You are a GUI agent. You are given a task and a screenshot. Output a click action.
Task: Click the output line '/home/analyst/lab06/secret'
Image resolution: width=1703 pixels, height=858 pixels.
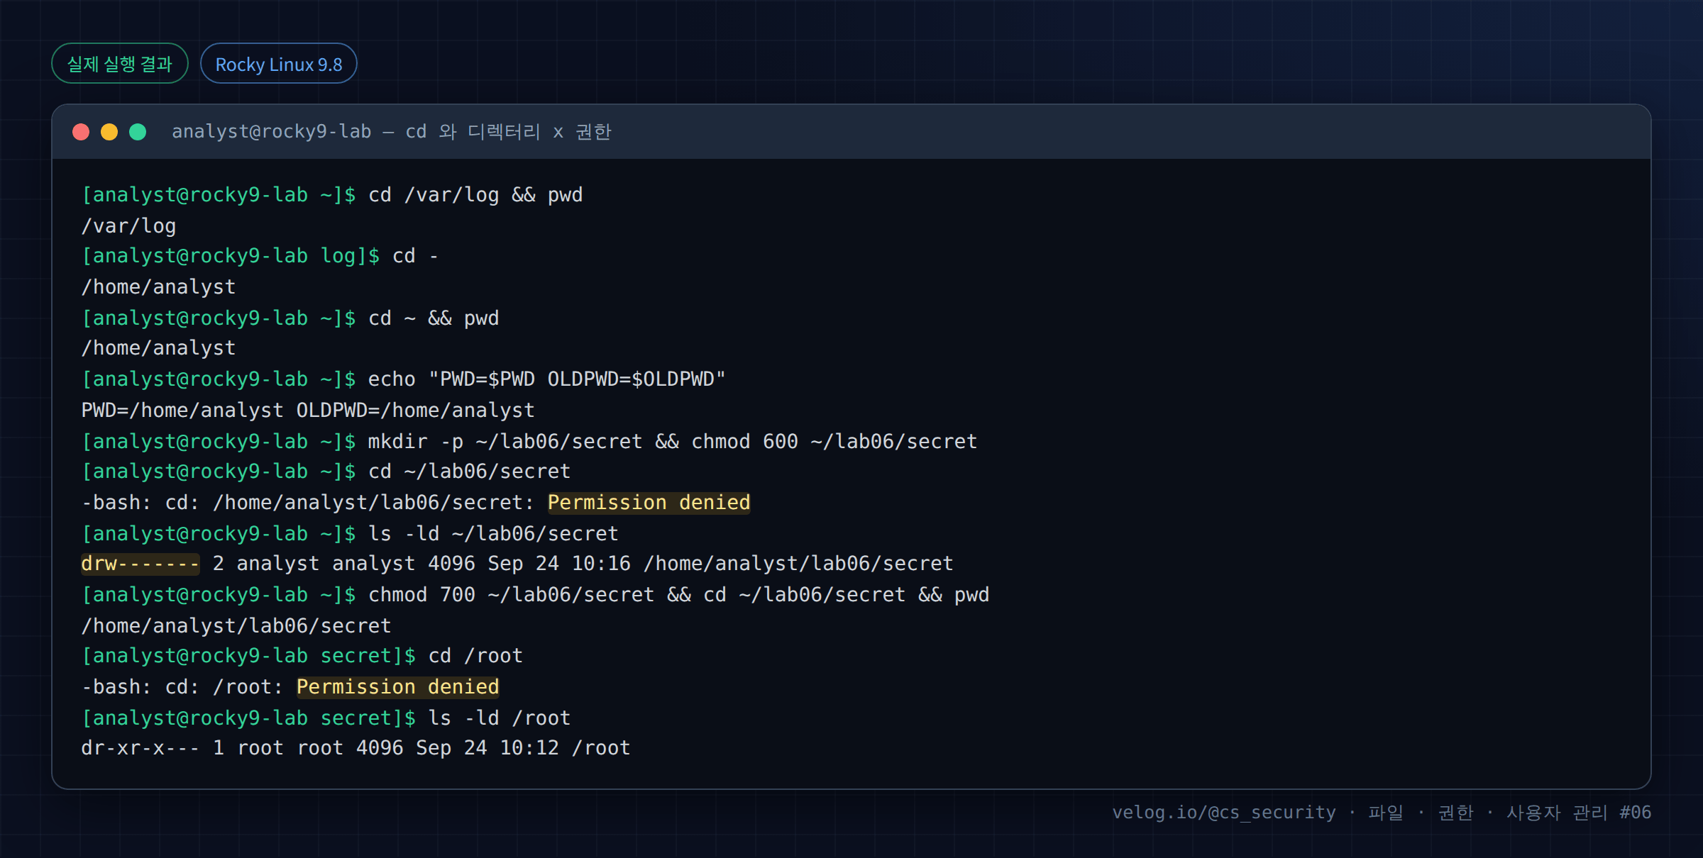(x=236, y=626)
